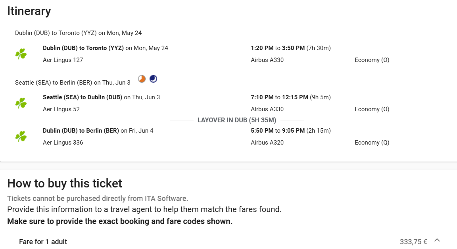The height and width of the screenshot is (249, 457).
Task: Click the 'Provide this information to a travel agent' line
Action: tap(144, 209)
